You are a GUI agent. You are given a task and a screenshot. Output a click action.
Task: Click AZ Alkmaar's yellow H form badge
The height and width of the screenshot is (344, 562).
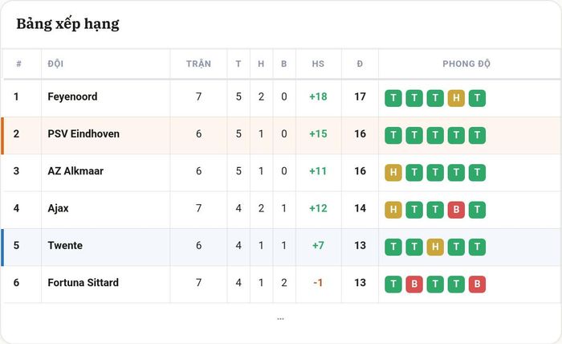coord(393,173)
